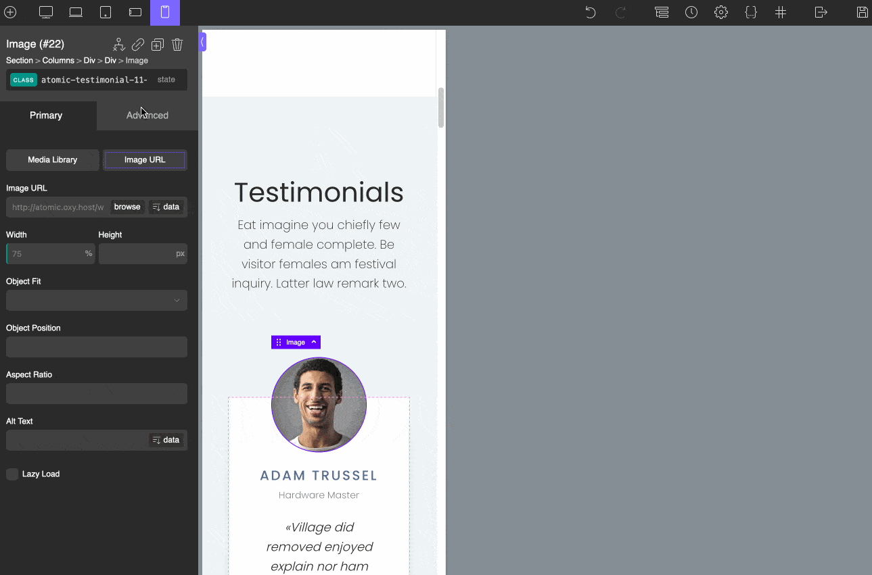Screen dimensions: 872x575
Task: Open the element structure tree panel
Action: pyautogui.click(x=661, y=12)
